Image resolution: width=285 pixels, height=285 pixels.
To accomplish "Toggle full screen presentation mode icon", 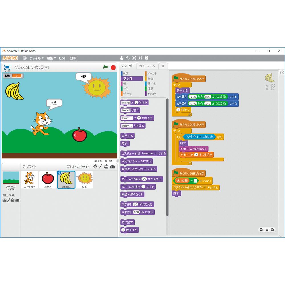I will (x=7, y=67).
